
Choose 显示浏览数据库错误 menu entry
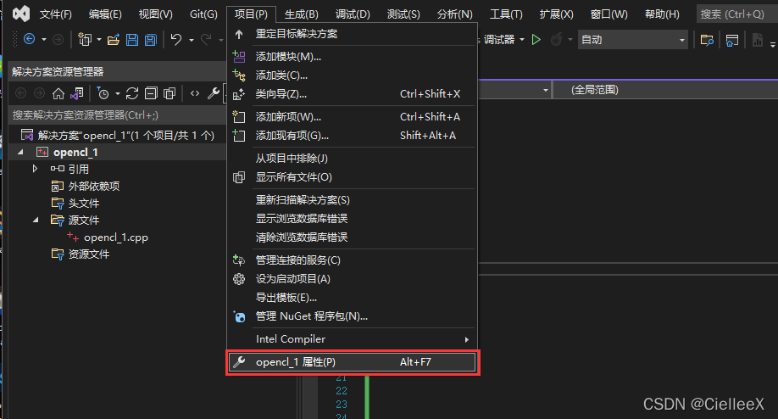pos(353,219)
